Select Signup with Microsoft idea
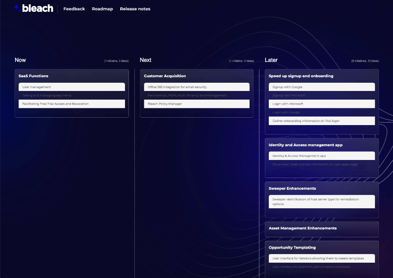The image size is (393, 278). pyautogui.click(x=322, y=95)
